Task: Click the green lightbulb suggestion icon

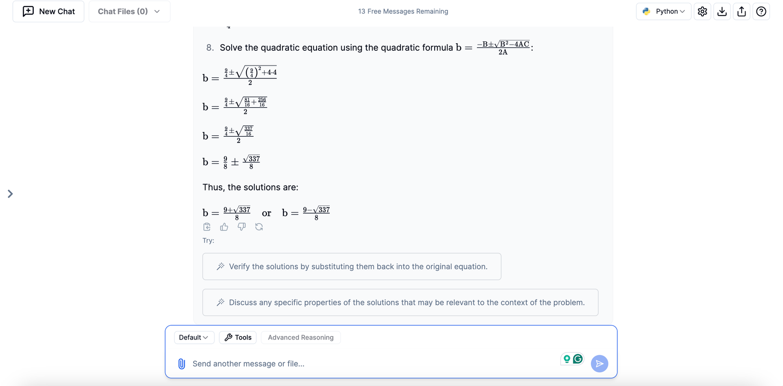Action: pyautogui.click(x=567, y=359)
